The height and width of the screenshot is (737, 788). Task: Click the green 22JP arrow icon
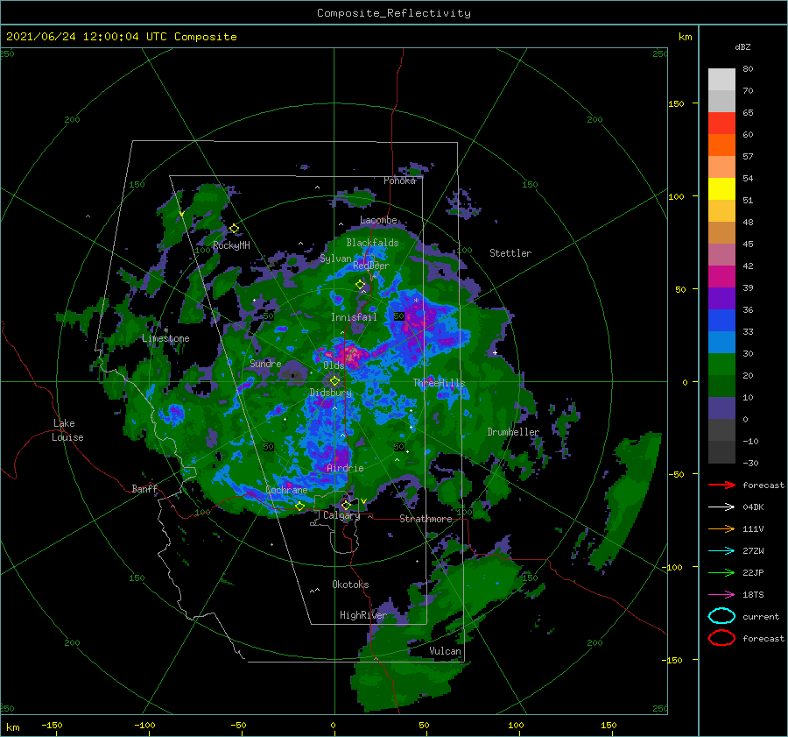[721, 572]
